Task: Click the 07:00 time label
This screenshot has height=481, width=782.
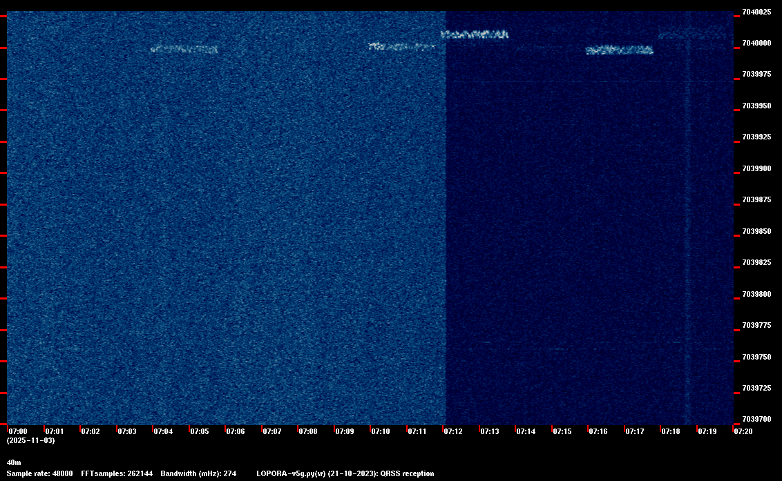Action: [x=18, y=431]
